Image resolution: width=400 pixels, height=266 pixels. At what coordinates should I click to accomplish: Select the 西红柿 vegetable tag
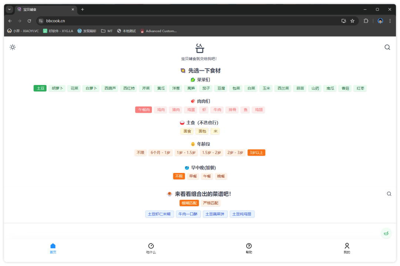(x=129, y=88)
